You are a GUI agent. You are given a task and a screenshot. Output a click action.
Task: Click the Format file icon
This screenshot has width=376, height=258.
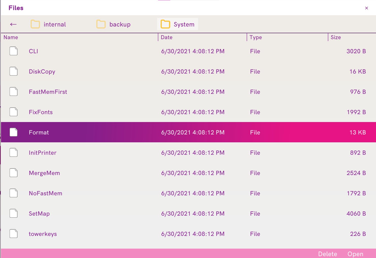pos(14,132)
